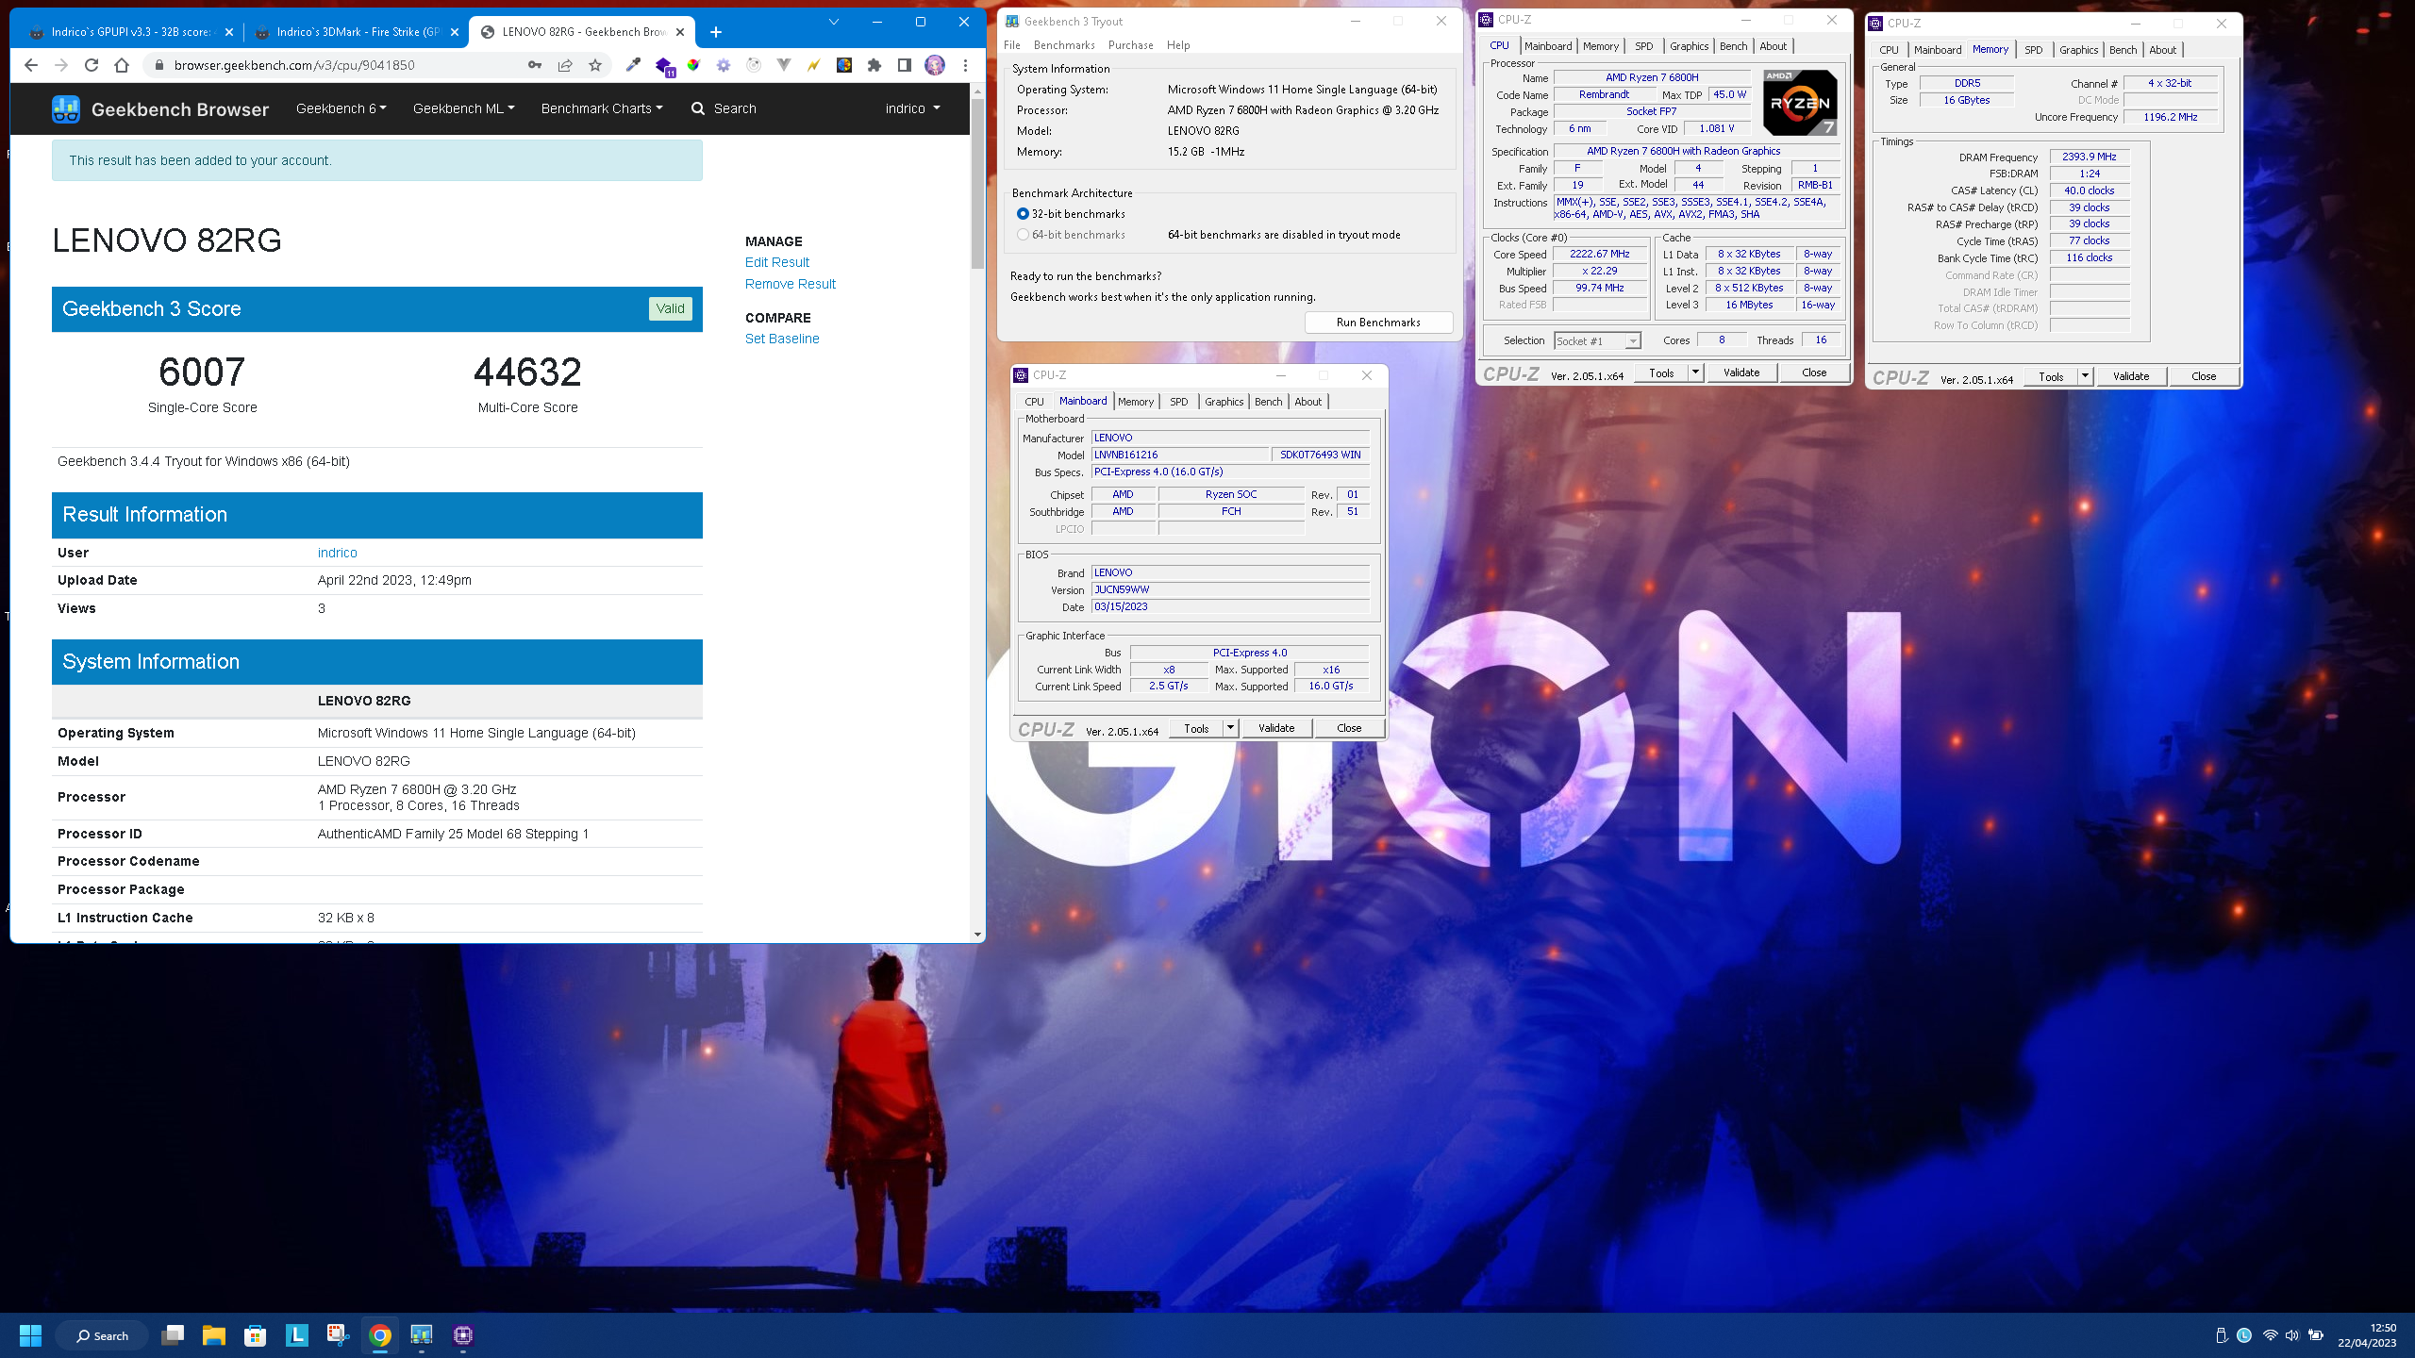Viewport: 2415px width, 1358px height.
Task: Expand Geekbench 6 dropdown menu
Action: click(x=341, y=108)
